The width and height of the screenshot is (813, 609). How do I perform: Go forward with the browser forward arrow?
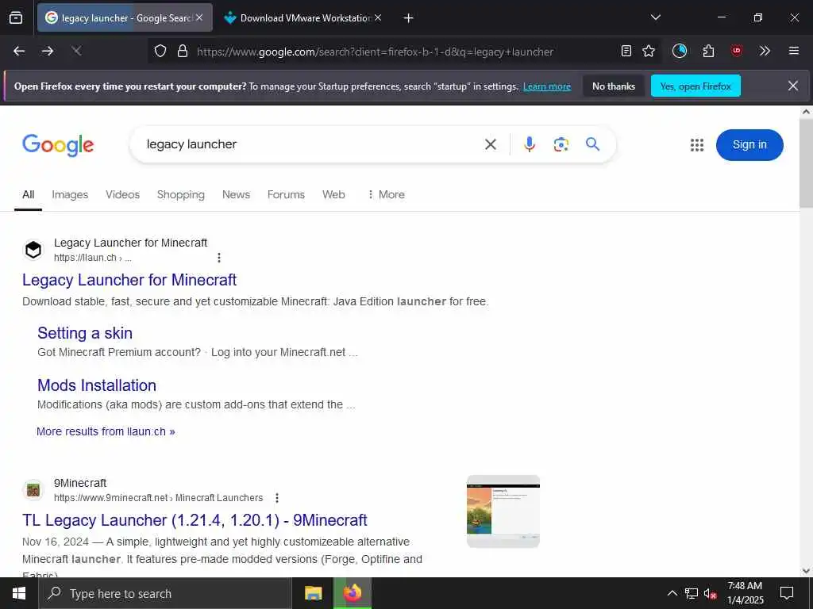pos(48,51)
